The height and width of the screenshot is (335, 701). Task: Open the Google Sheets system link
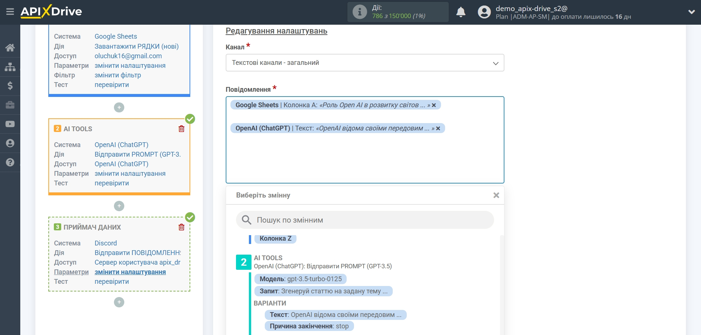pos(116,36)
